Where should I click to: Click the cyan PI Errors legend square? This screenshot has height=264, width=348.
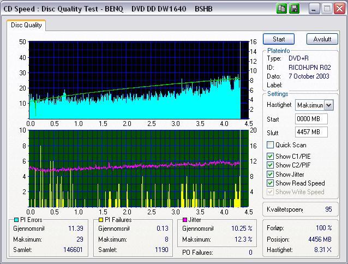click(16, 219)
